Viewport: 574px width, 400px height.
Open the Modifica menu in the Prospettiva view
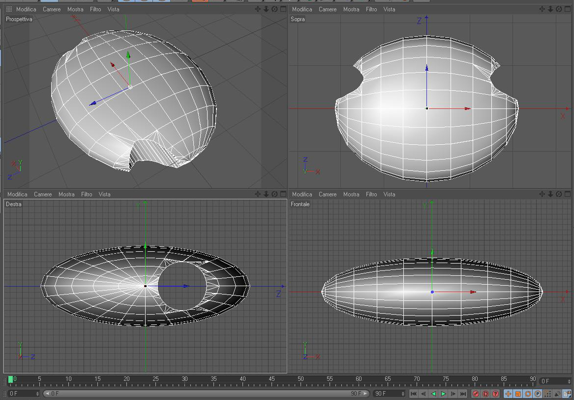pos(26,9)
